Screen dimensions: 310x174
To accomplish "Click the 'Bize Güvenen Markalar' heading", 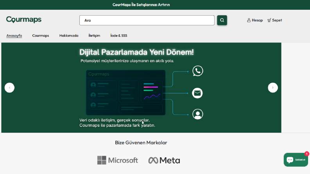I will [141, 143].
